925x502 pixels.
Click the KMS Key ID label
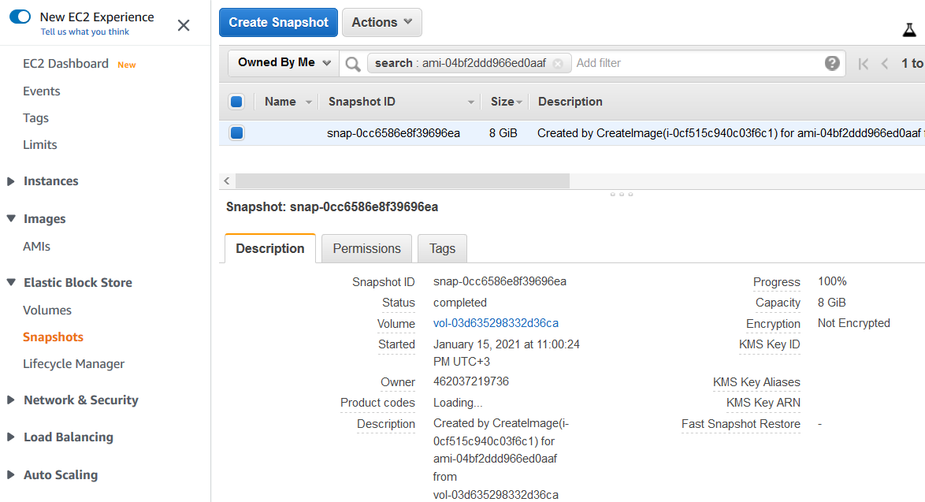pos(769,344)
